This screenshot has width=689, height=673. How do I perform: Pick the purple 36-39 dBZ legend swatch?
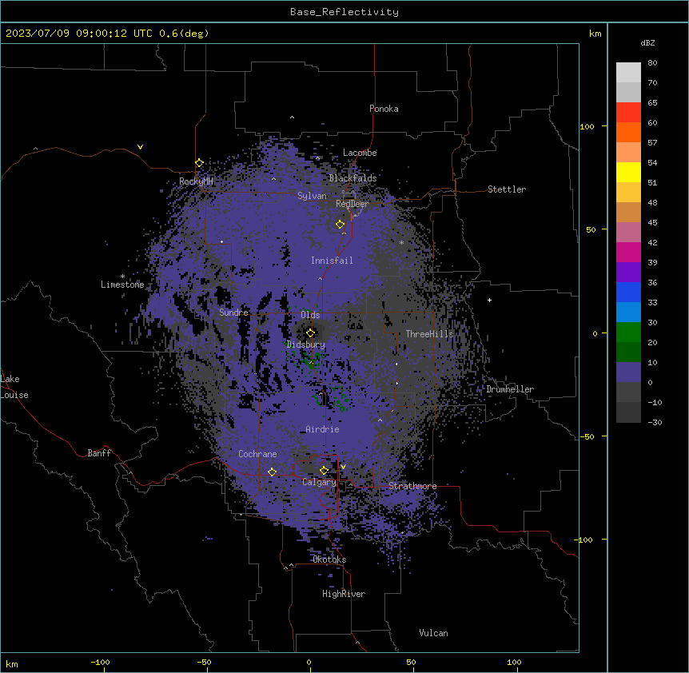tap(628, 272)
